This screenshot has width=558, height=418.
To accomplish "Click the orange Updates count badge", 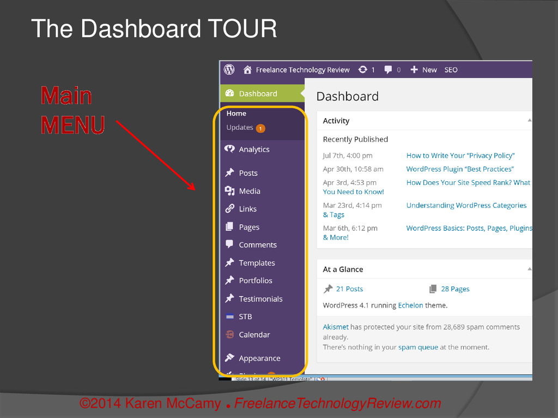I will tap(260, 128).
